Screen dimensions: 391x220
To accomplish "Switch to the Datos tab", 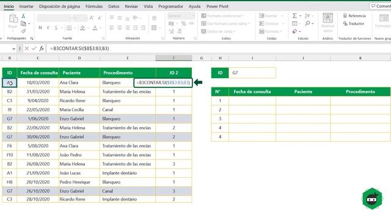I will click(114, 7).
